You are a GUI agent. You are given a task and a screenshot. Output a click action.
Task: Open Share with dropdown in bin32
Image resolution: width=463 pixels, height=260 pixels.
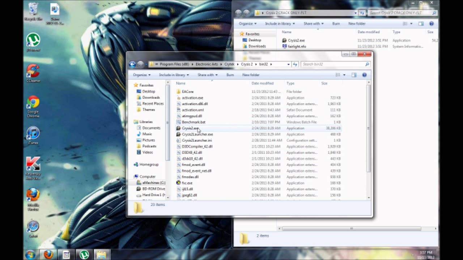208,75
